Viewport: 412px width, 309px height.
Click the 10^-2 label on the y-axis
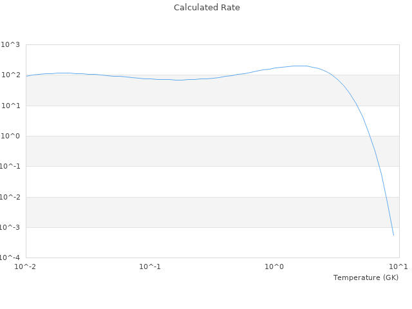9,197
